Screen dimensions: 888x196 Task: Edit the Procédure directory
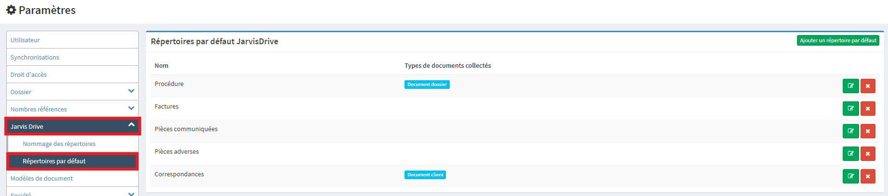pos(850,86)
